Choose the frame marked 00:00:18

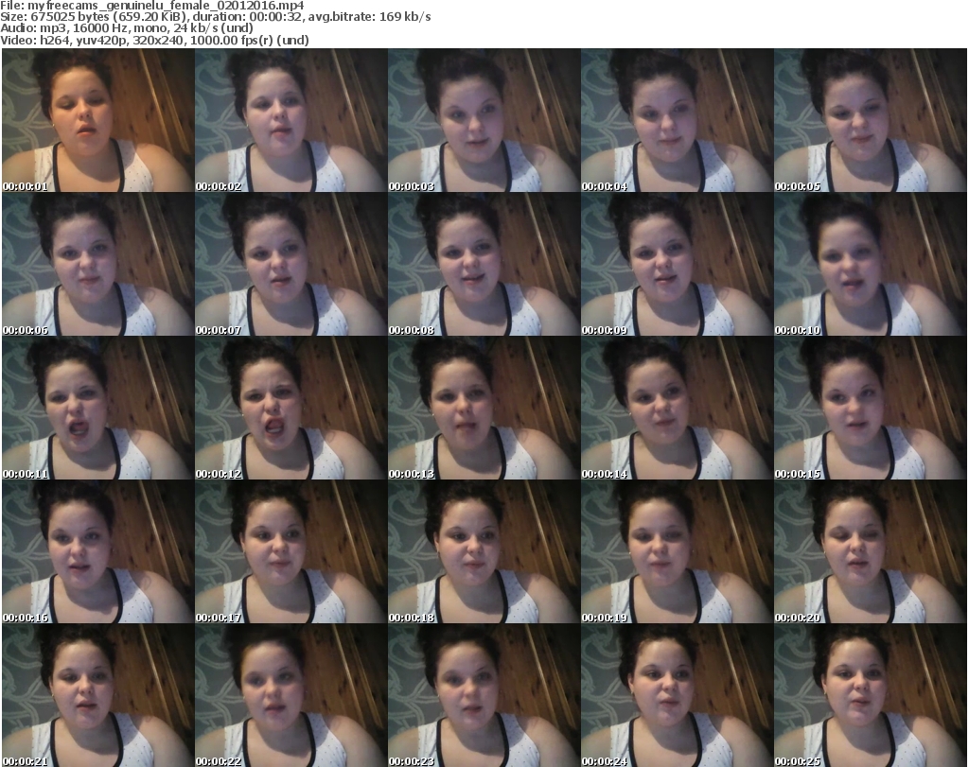(484, 552)
